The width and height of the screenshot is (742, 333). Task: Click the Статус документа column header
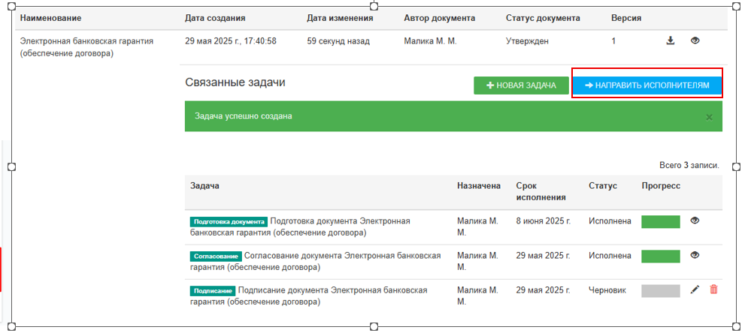tap(543, 17)
